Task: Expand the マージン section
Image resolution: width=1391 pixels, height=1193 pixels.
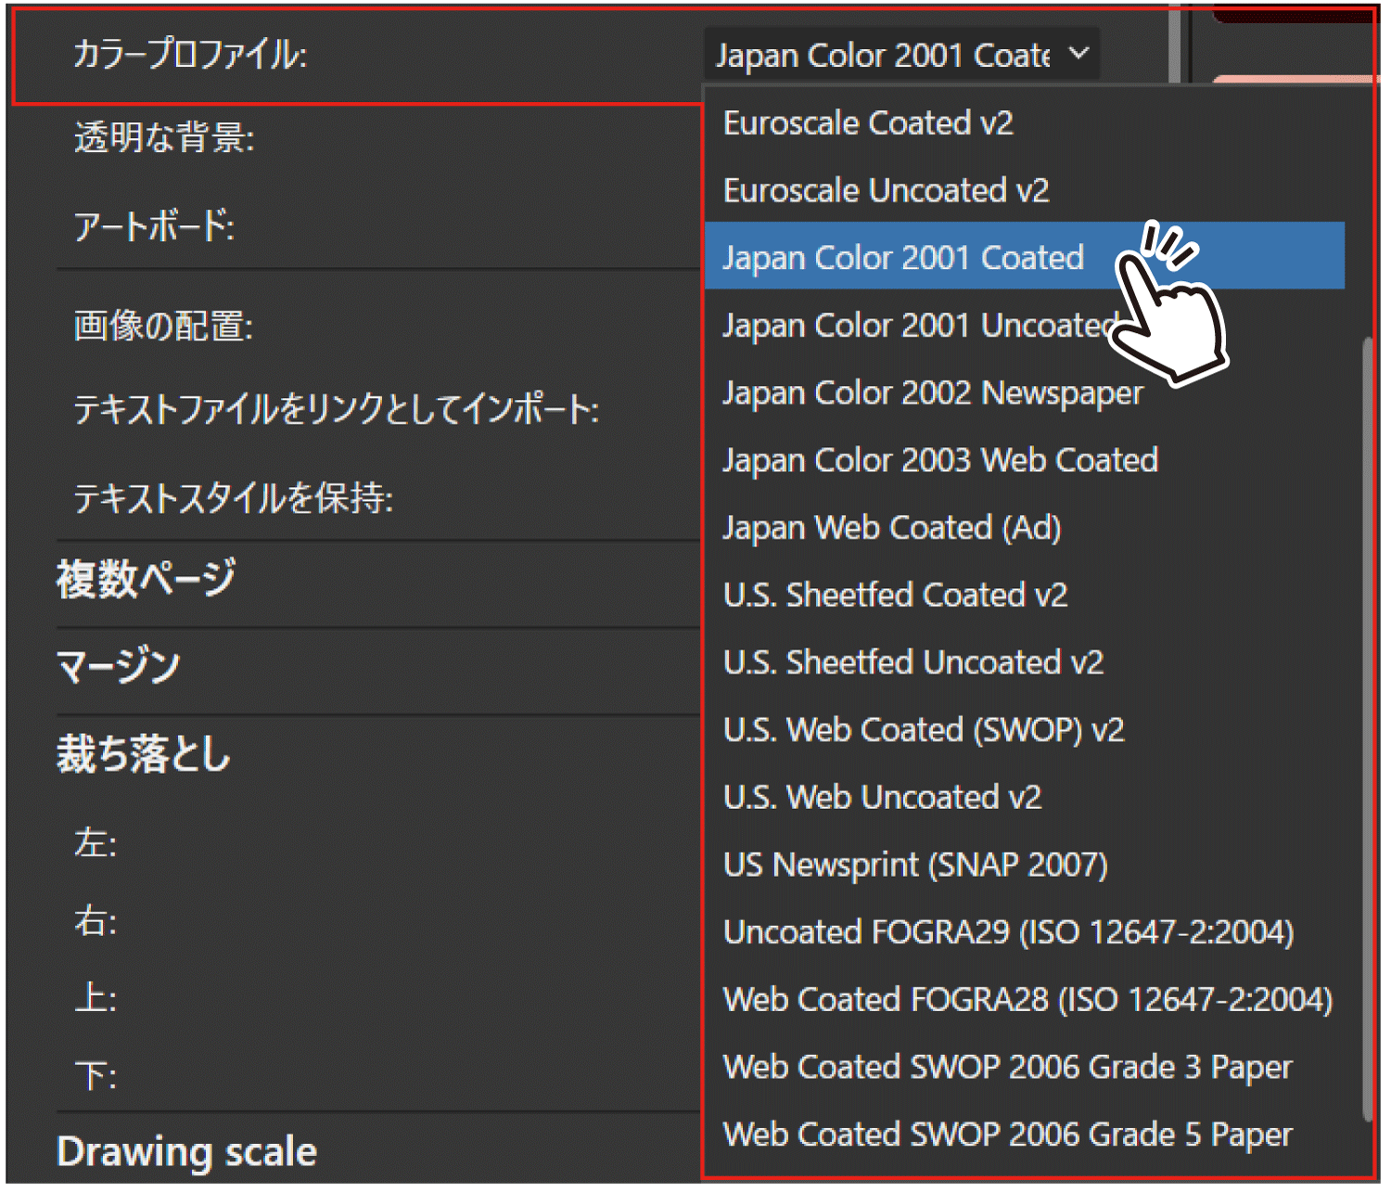Action: click(x=116, y=664)
